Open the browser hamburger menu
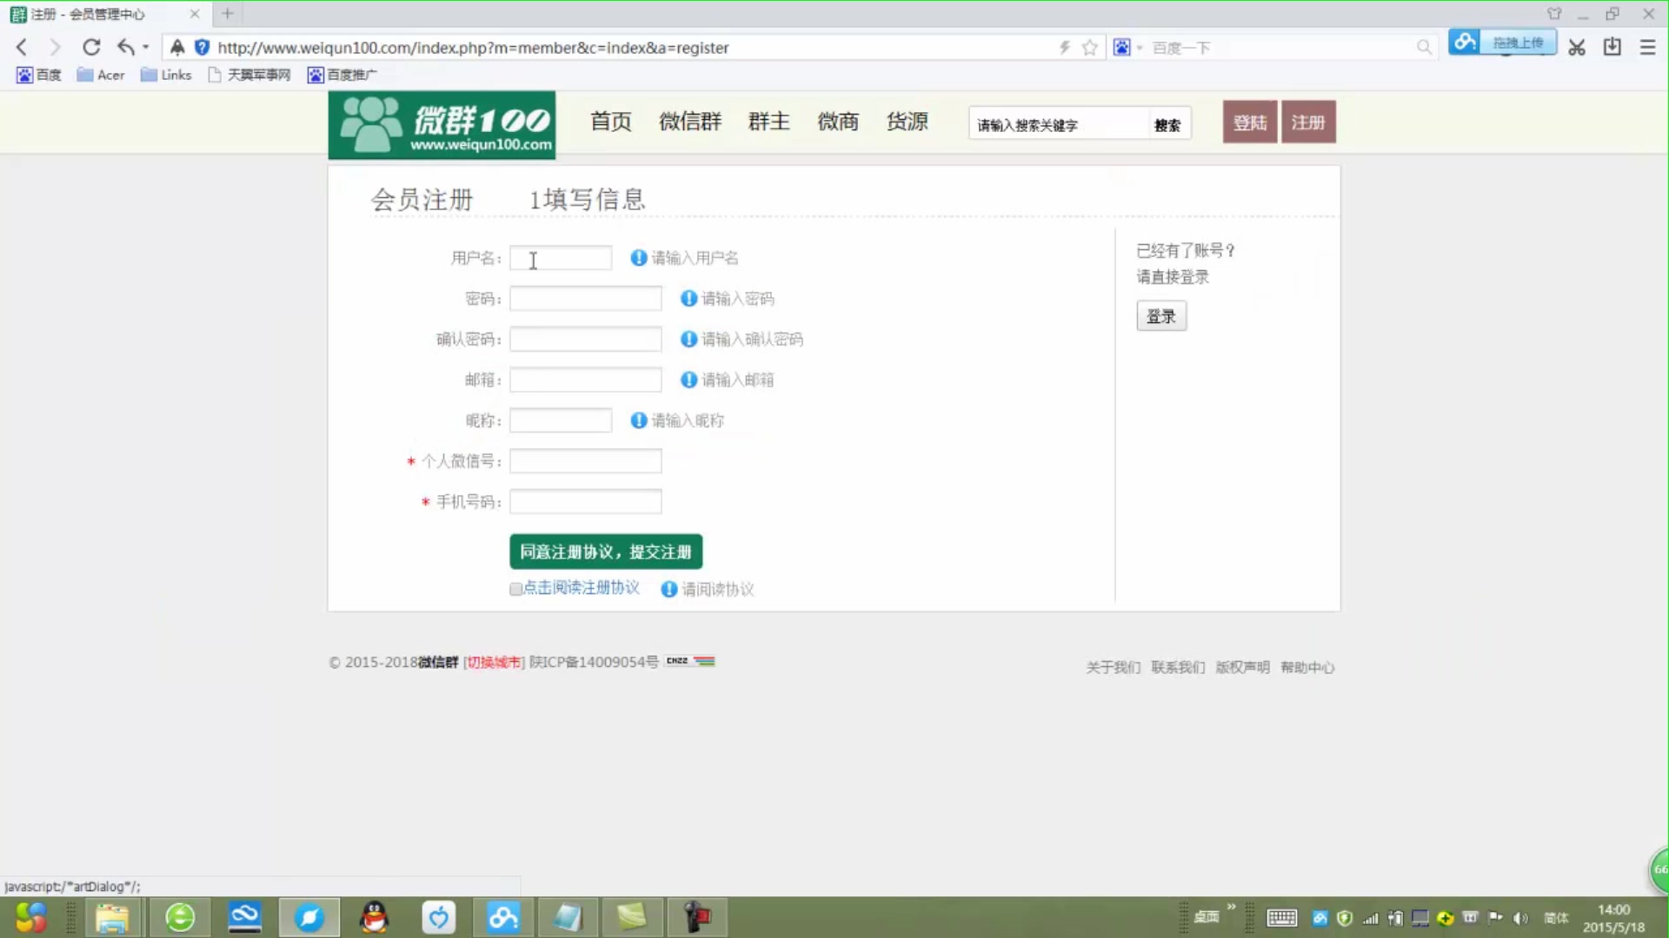 click(1648, 48)
